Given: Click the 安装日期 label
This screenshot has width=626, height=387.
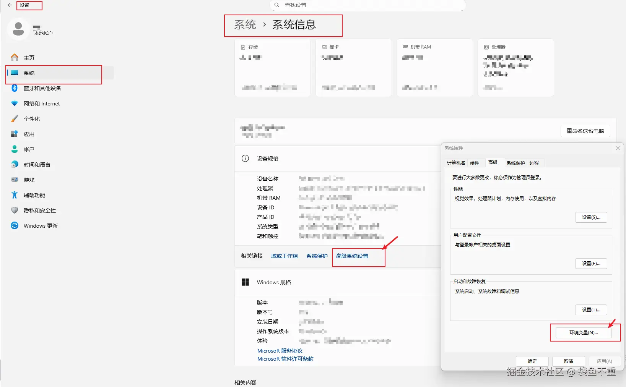Looking at the screenshot, I should (268, 322).
